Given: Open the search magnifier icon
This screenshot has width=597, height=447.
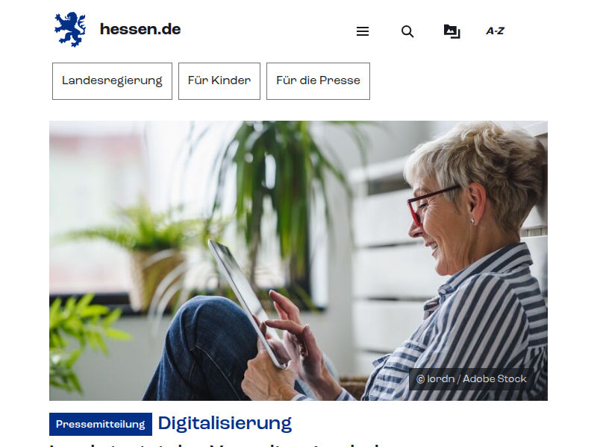Looking at the screenshot, I should (407, 31).
